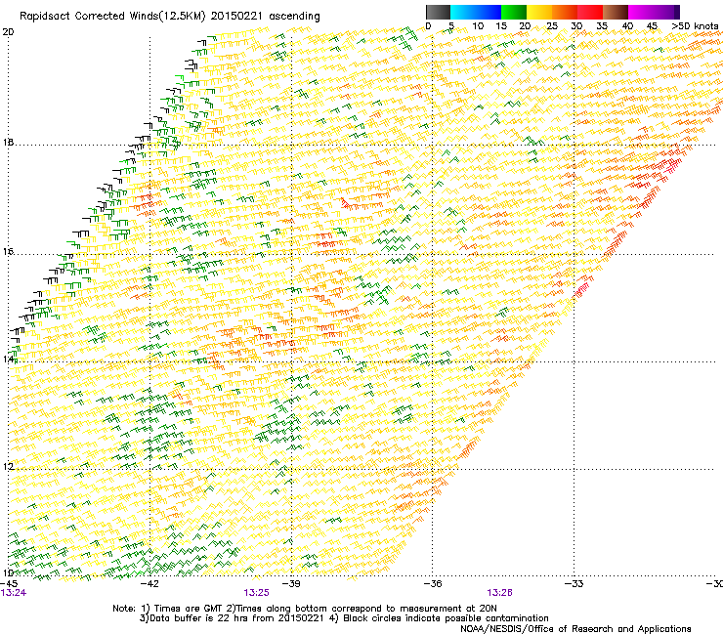This screenshot has width=723, height=635.
Task: Click the yellow 20-25 knots legend segment
Action: coord(539,12)
